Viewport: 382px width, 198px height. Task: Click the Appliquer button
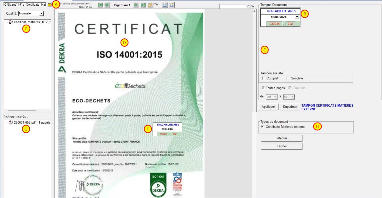(268, 107)
